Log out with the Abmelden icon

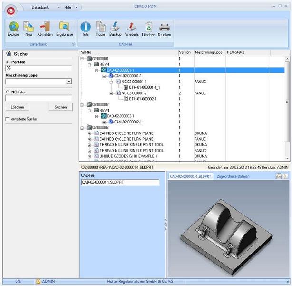pyautogui.click(x=45, y=29)
